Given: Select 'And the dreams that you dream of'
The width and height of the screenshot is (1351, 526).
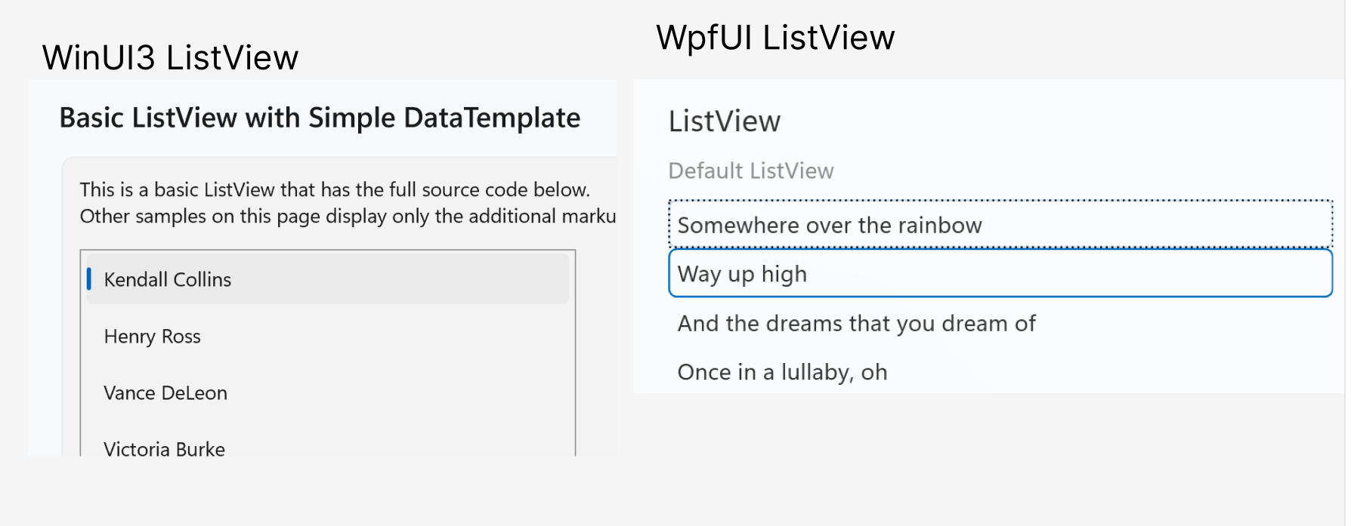Looking at the screenshot, I should [858, 323].
